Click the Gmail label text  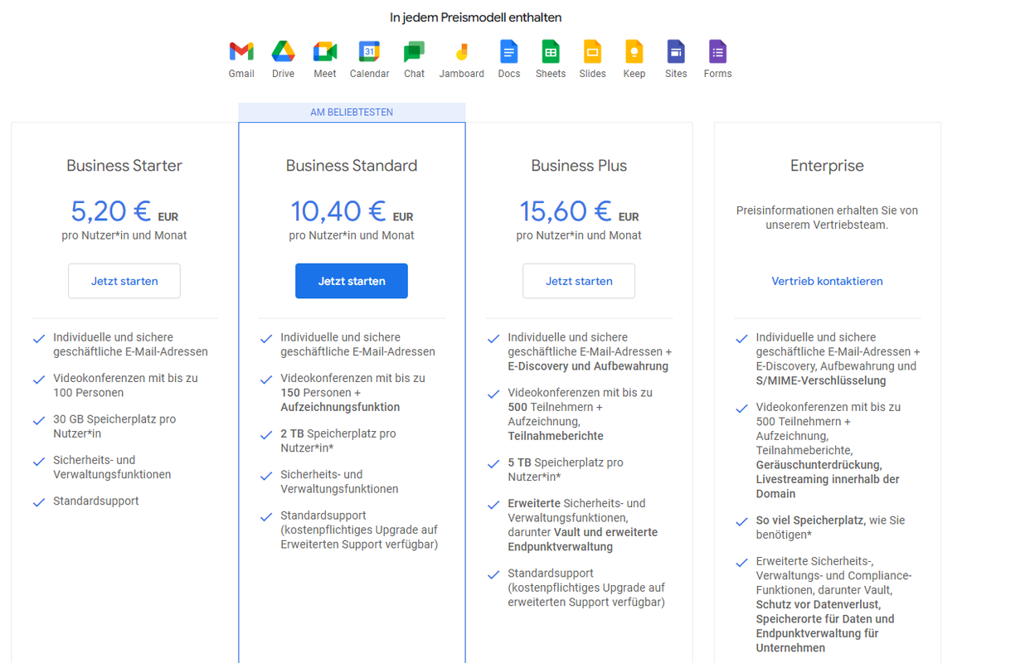point(241,74)
